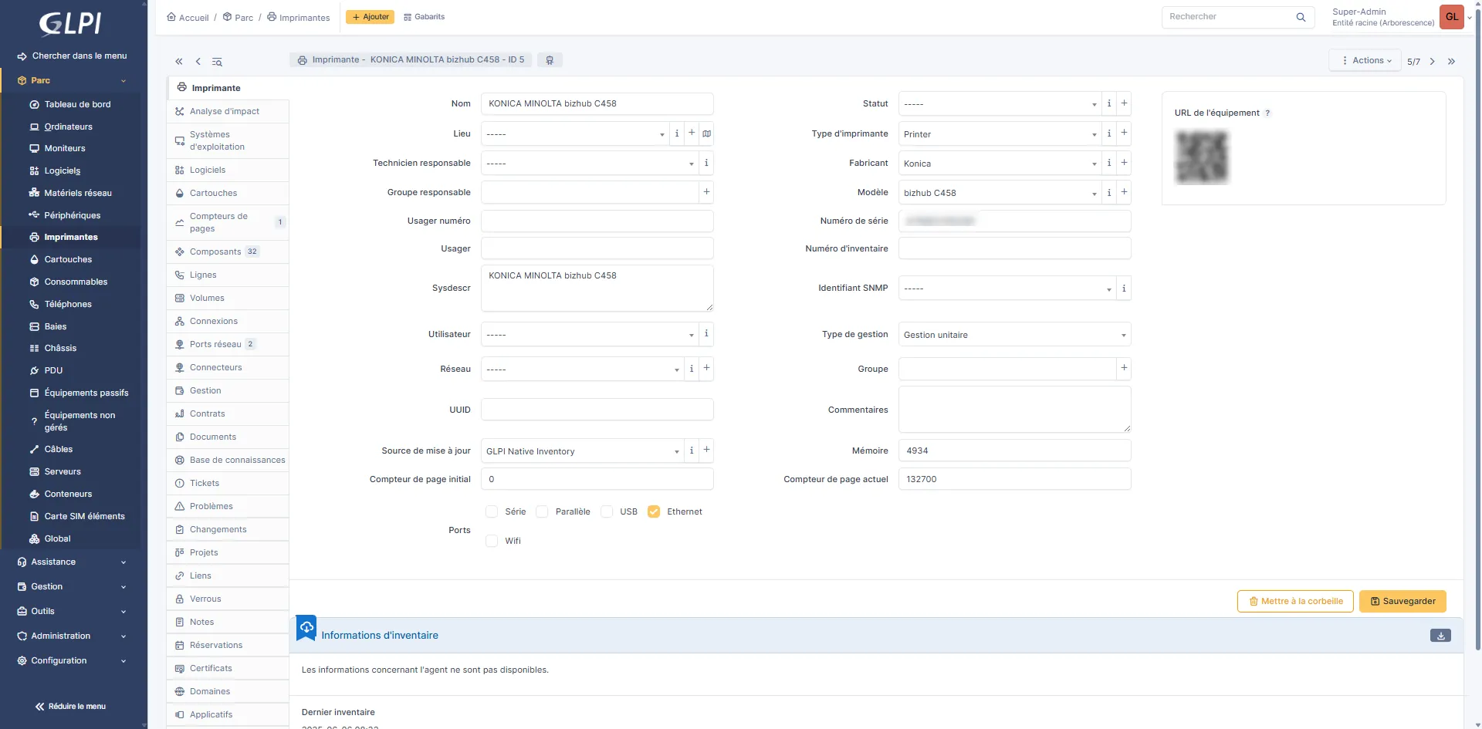Click the download icon in the inventory information header
Screen dimensions: 1482x729
tap(1440, 636)
